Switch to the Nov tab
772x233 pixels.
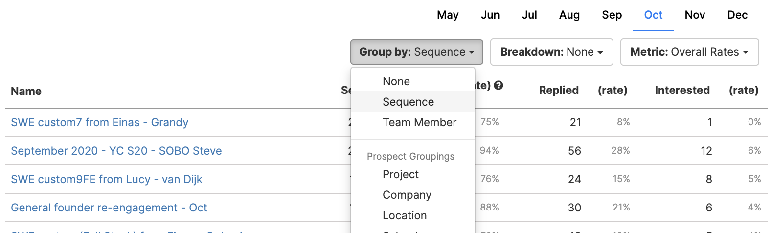click(695, 15)
